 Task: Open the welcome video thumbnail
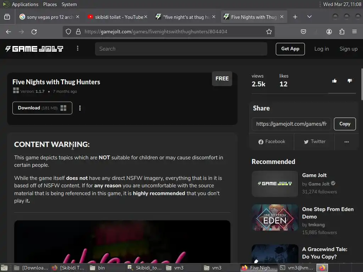coord(122,242)
